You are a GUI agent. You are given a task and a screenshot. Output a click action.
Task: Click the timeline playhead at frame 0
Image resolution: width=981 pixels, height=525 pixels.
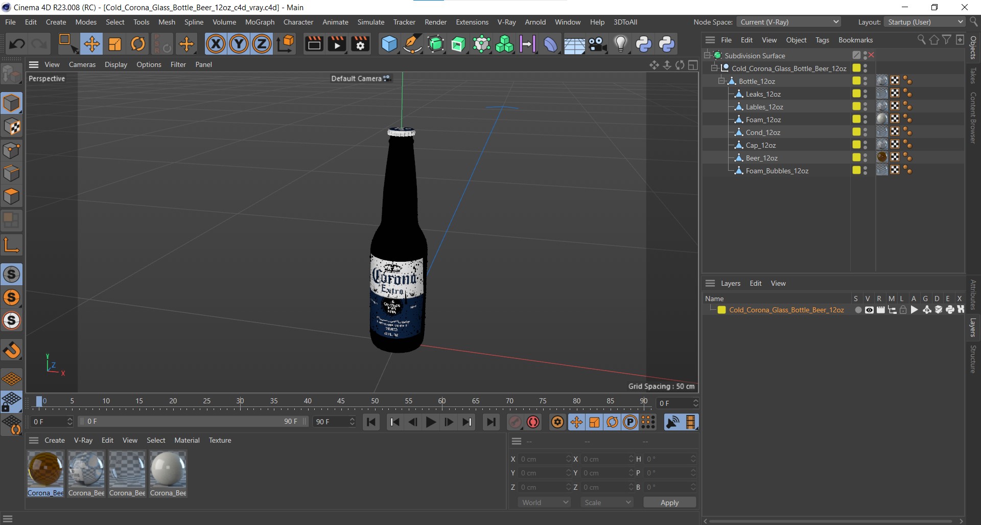(x=39, y=401)
